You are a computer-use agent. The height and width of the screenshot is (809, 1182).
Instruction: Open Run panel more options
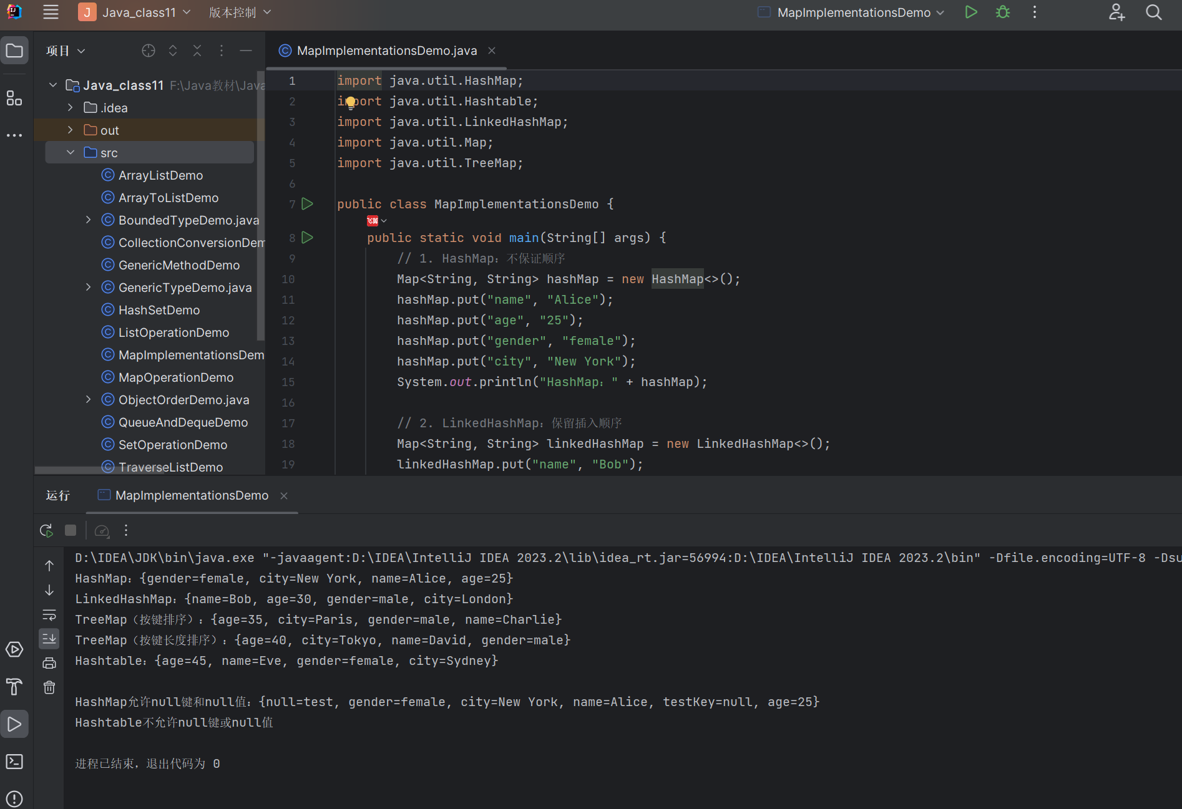[x=126, y=530]
